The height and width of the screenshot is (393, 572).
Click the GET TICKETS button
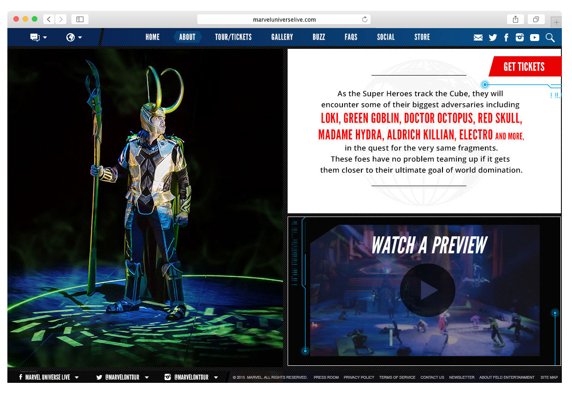525,67
